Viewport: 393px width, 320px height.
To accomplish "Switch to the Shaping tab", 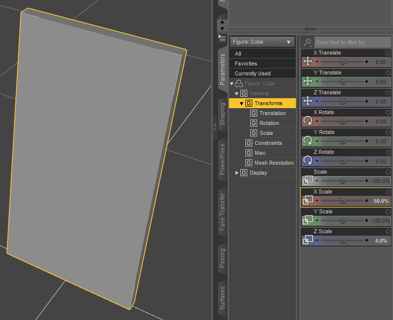I will pyautogui.click(x=223, y=114).
